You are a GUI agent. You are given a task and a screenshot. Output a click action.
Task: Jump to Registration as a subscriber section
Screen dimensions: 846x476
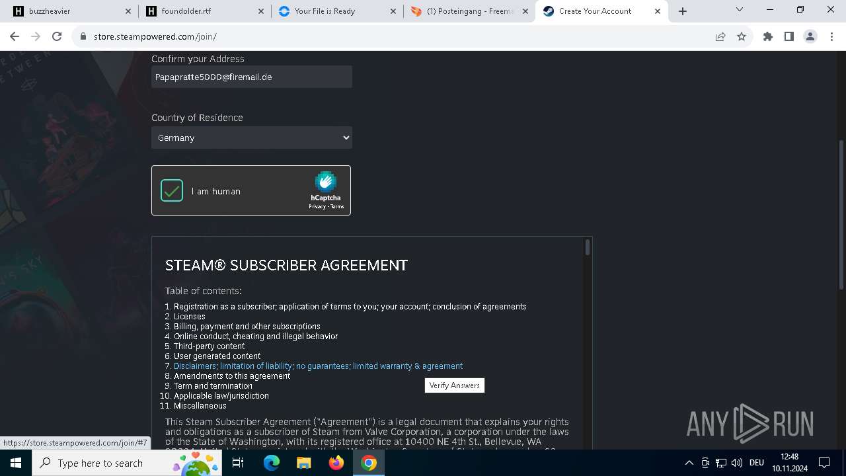pos(350,306)
